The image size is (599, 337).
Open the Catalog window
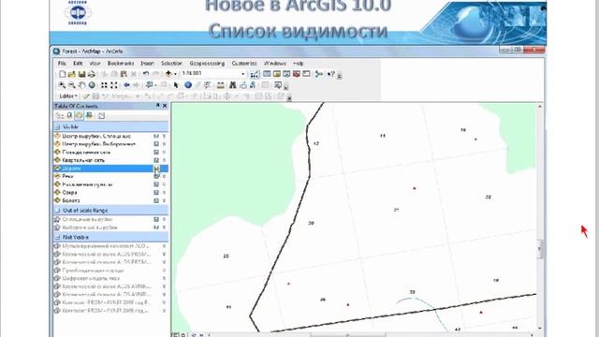click(x=277, y=74)
